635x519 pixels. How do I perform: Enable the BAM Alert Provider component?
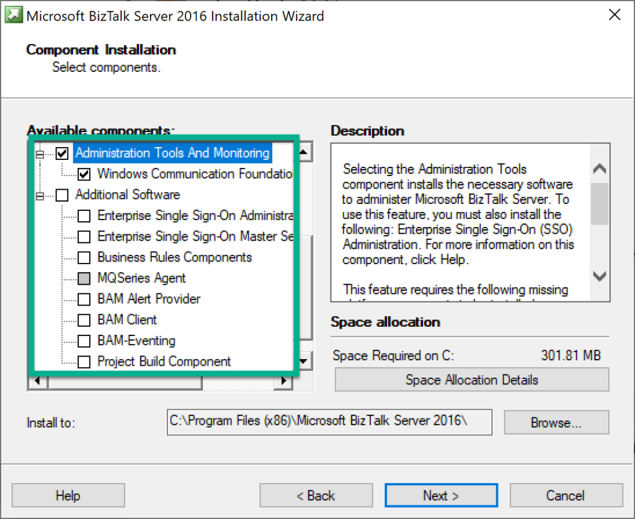84,299
